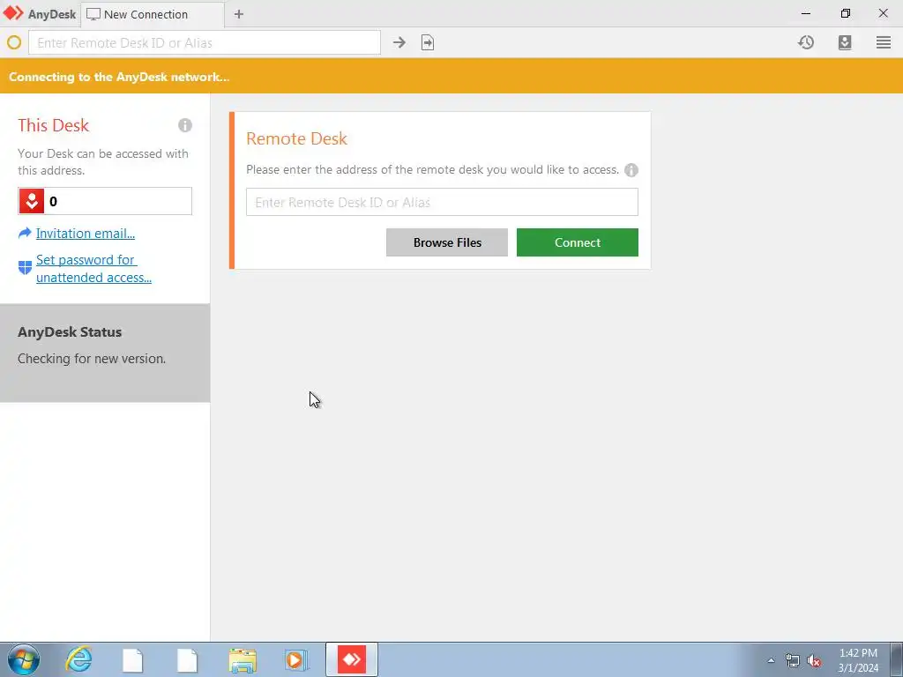Click the Checking for new version text
903x677 pixels.
pyautogui.click(x=92, y=359)
